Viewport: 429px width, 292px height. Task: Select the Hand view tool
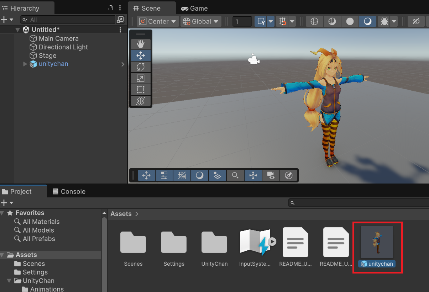(141, 44)
